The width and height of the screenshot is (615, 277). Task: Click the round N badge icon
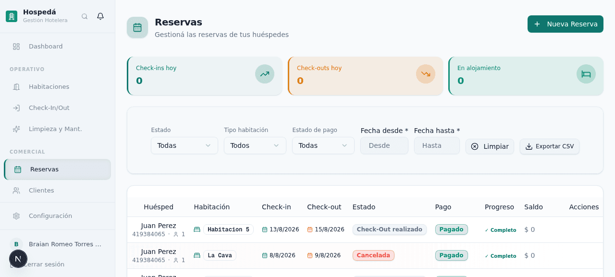tap(18, 259)
